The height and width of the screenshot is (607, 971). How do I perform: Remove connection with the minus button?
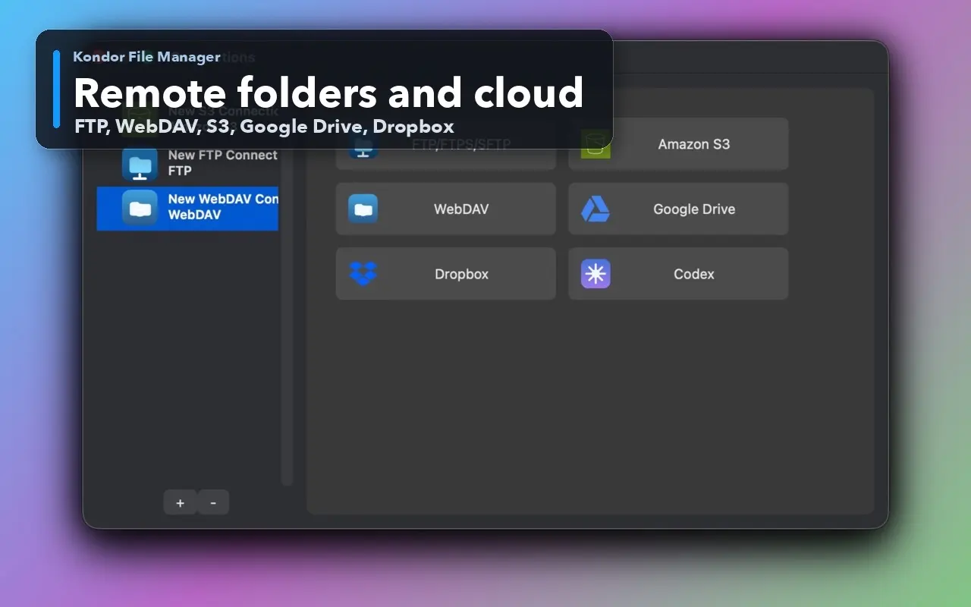(213, 502)
